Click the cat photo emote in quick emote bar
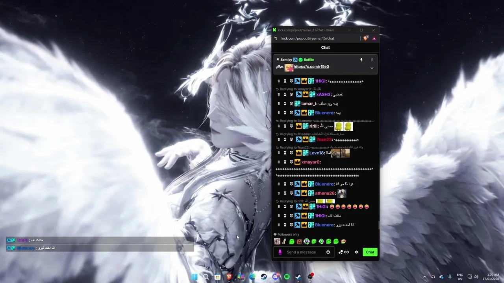Screen dimensions: 504x283 click(277, 241)
